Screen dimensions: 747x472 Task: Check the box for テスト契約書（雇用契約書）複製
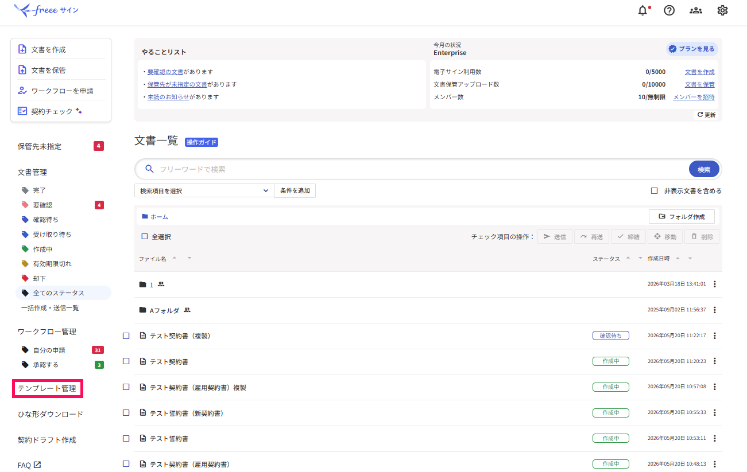point(126,387)
